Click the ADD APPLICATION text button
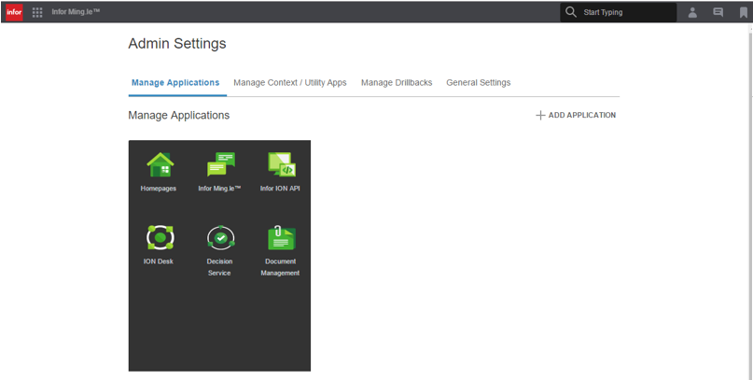Screen dimensions: 753x380 [x=576, y=116]
